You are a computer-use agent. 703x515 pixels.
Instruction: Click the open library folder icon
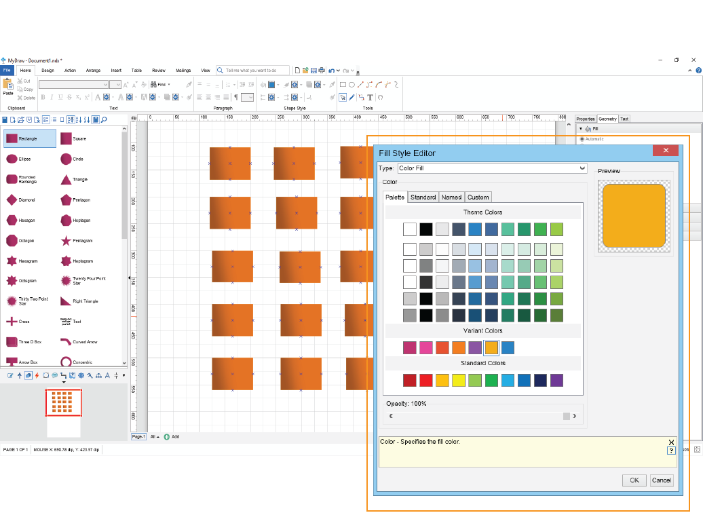click(20, 119)
